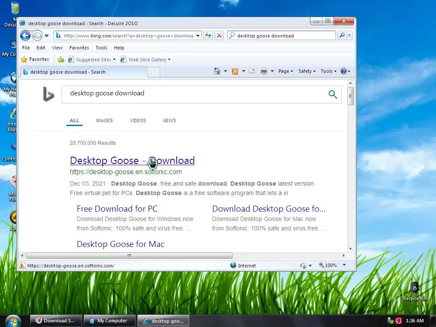Switch to the 'Download S...' taskbar button
The width and height of the screenshot is (436, 327).
(x=56, y=321)
